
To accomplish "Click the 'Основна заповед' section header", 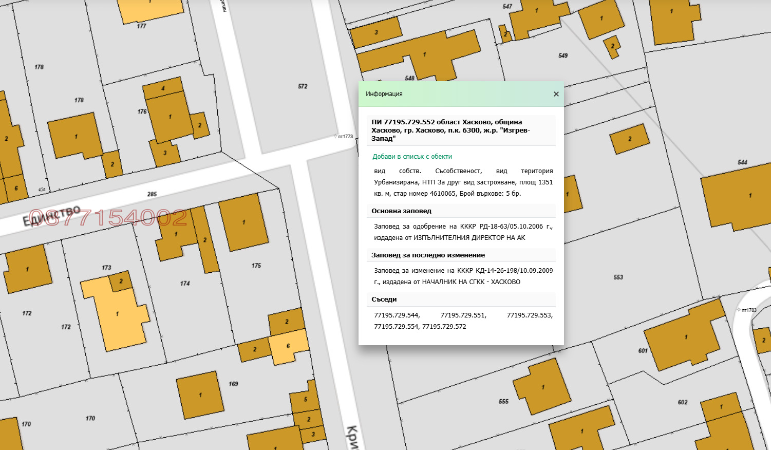I will (x=401, y=211).
